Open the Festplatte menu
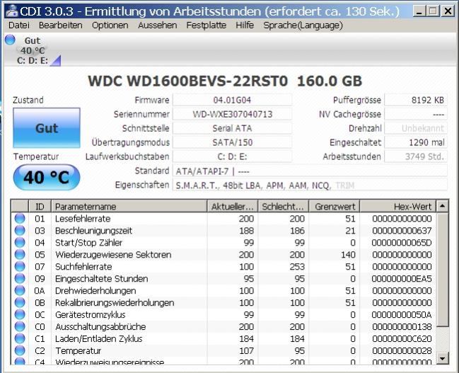Image resolution: width=459 pixels, height=373 pixels. coord(206,25)
